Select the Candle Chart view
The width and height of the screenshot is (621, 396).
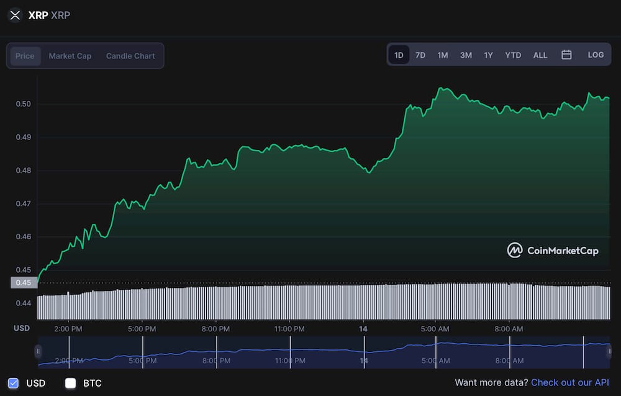pyautogui.click(x=130, y=56)
